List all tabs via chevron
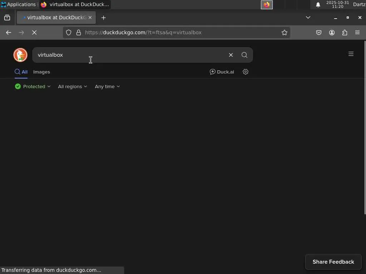Viewport: 366px width, 274px height. point(308,17)
